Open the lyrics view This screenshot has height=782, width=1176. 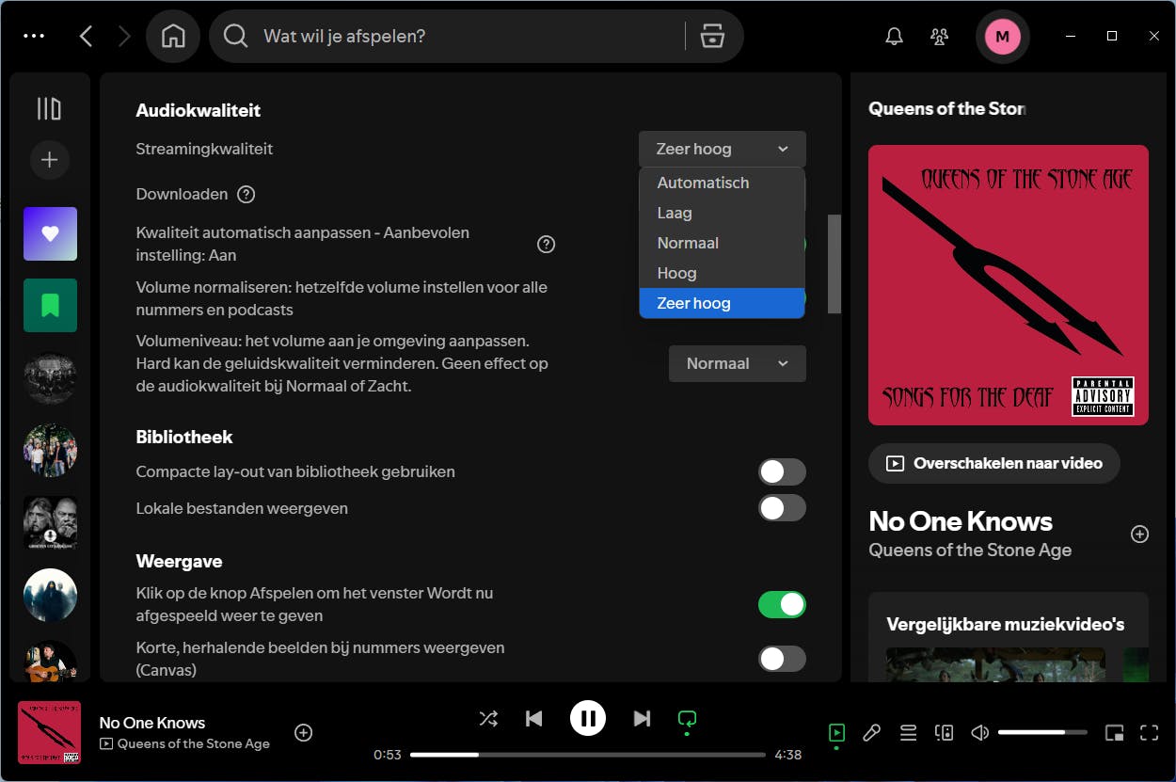[x=871, y=732]
